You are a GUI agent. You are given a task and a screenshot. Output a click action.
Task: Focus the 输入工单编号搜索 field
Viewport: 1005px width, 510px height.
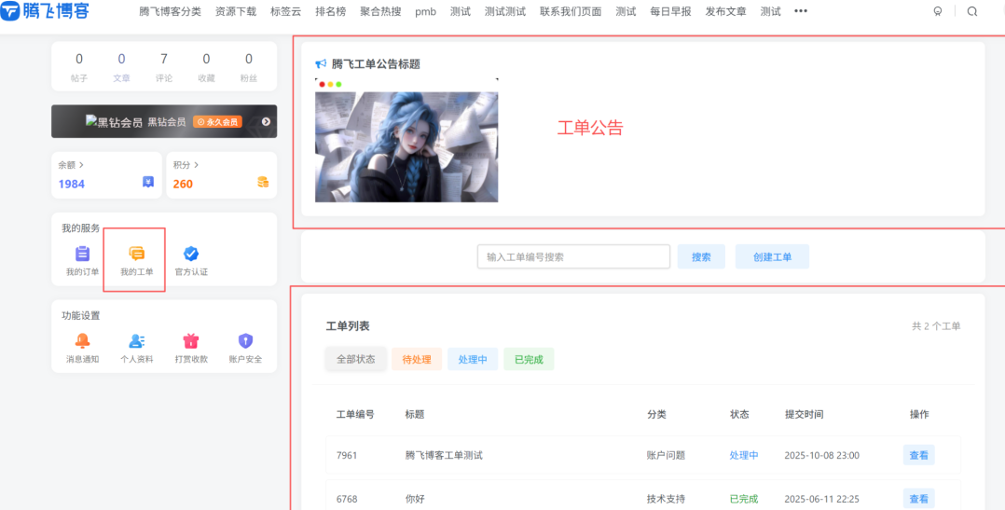click(x=573, y=257)
